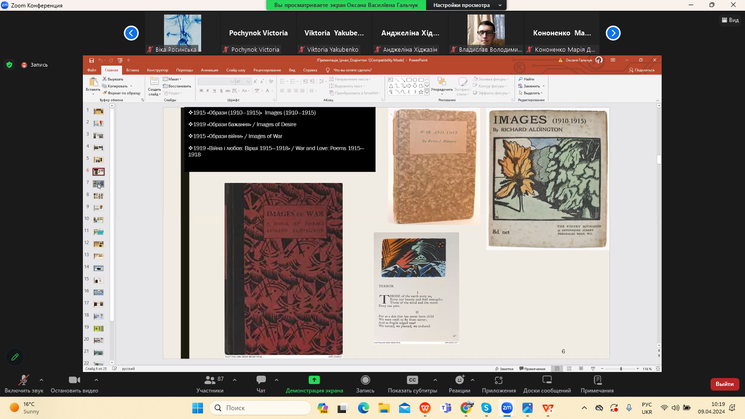Click the green annotation pencil icon
Image resolution: width=745 pixels, height=419 pixels.
tap(15, 357)
